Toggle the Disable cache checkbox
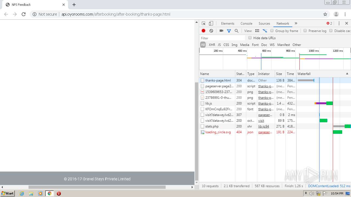This screenshot has width=351, height=197. [x=331, y=31]
